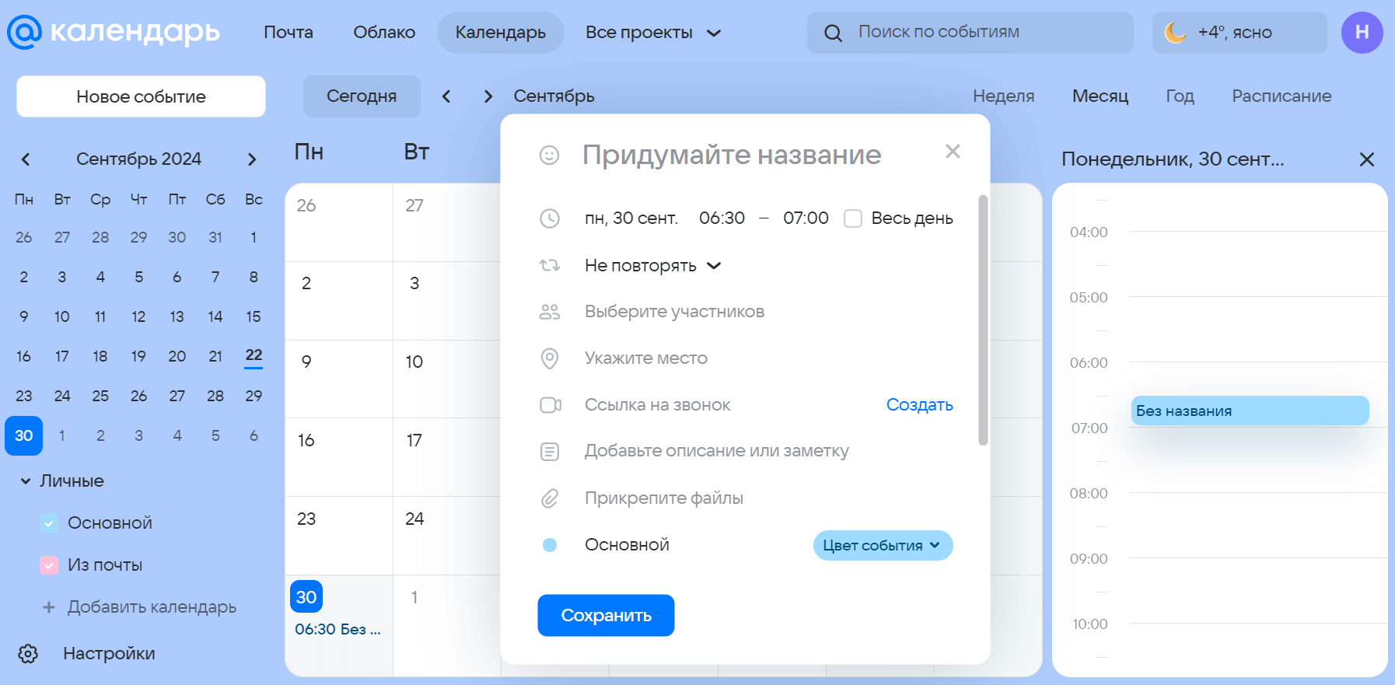Viewport: 1395px width, 685px height.
Task: Click the weather moon icon
Action: click(1175, 33)
